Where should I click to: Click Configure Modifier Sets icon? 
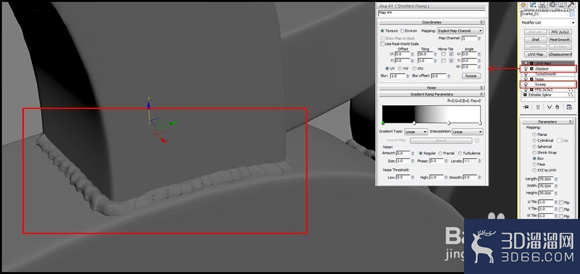(x=570, y=107)
